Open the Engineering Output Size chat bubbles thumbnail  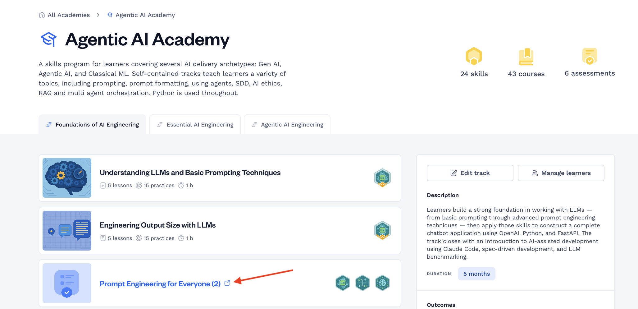(67, 231)
